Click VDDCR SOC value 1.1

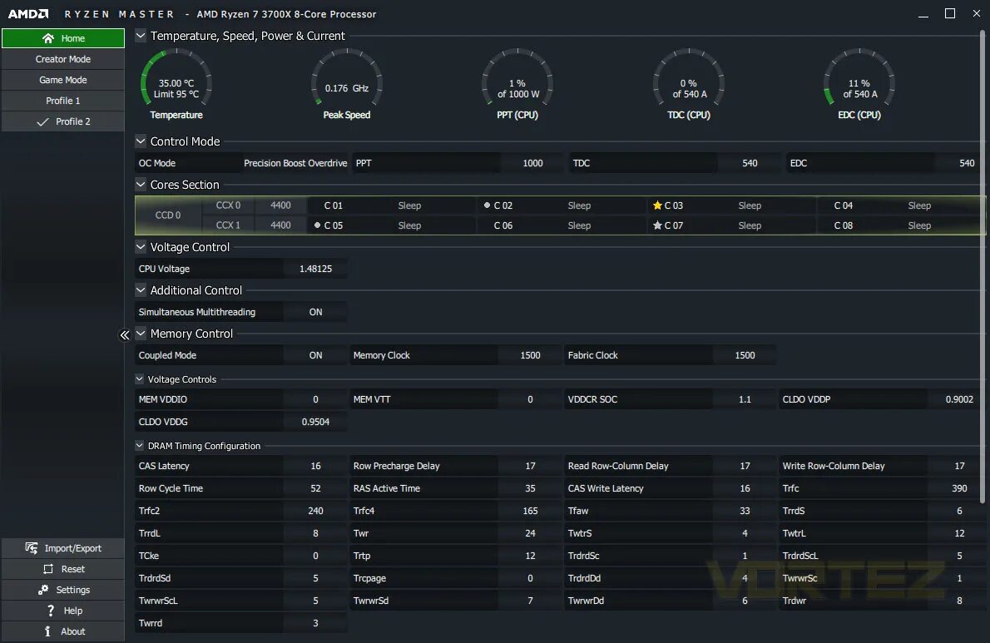(x=745, y=399)
